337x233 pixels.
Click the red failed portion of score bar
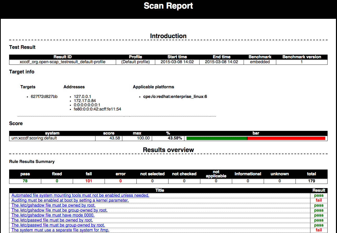pos(286,138)
